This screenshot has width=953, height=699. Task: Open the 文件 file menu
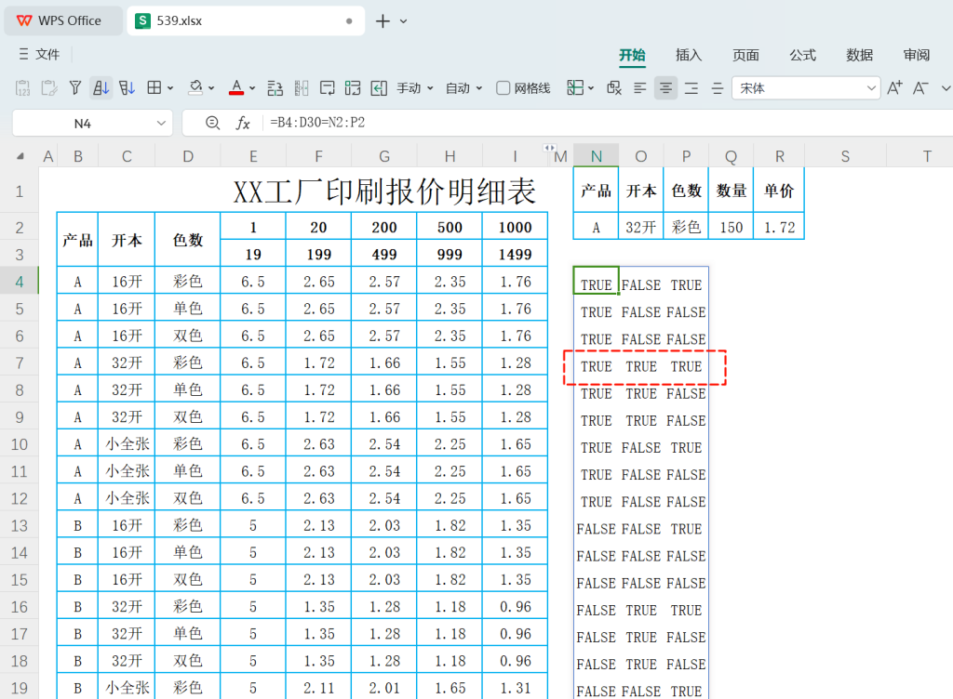point(39,55)
